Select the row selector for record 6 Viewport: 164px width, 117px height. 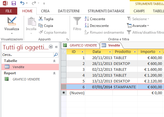tap(64, 87)
